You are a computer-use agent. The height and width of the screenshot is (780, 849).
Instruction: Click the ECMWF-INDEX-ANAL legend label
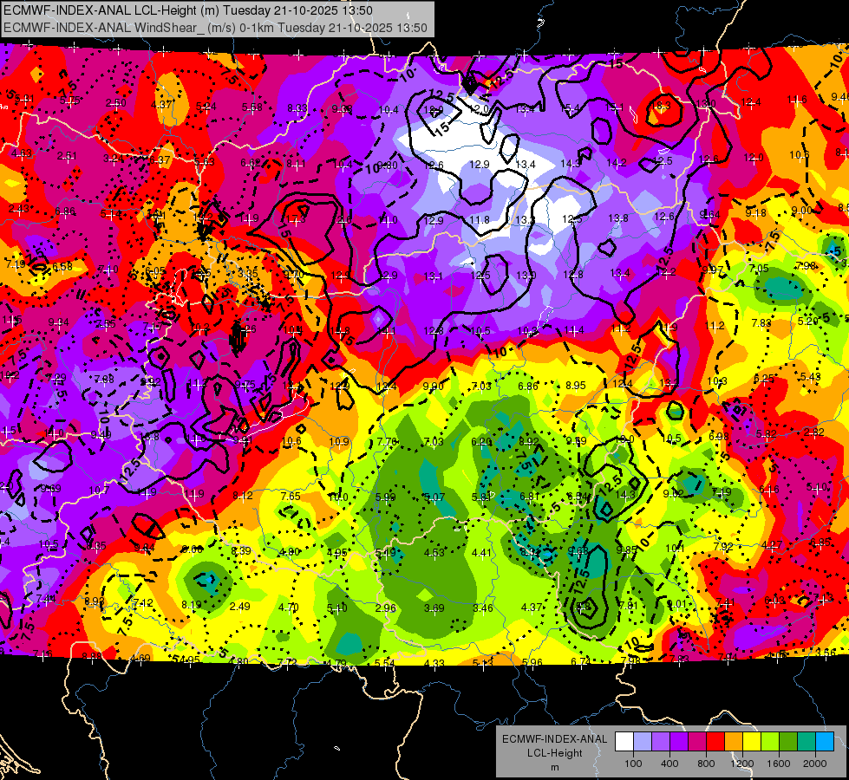click(554, 739)
